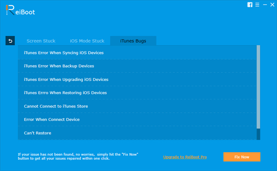Switch to the iOS Mode Stuck tab

pos(87,41)
